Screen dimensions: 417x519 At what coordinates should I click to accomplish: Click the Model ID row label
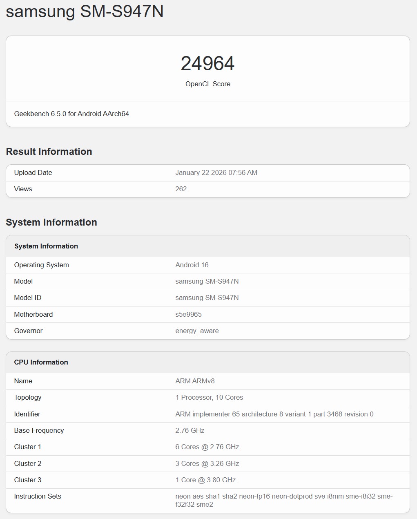tap(28, 298)
